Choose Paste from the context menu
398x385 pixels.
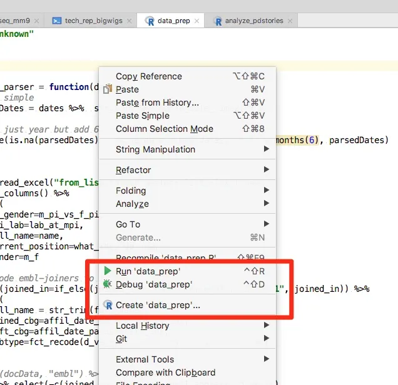(187, 89)
